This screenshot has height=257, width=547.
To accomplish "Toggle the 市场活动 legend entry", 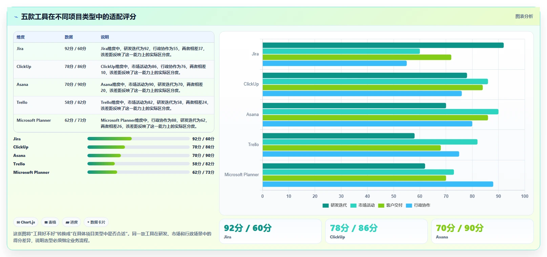I will coord(362,205).
